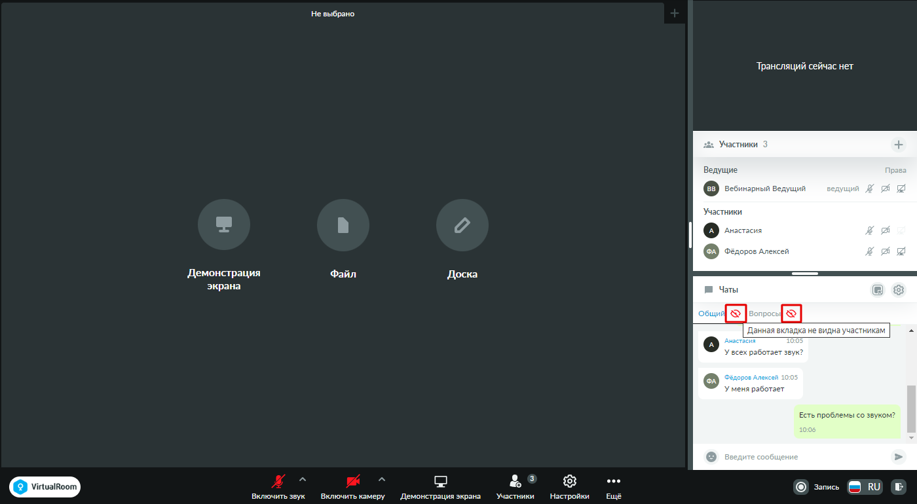This screenshot has height=504, width=917.
Task: Click the chat scrollbar down arrow
Action: pos(911,437)
